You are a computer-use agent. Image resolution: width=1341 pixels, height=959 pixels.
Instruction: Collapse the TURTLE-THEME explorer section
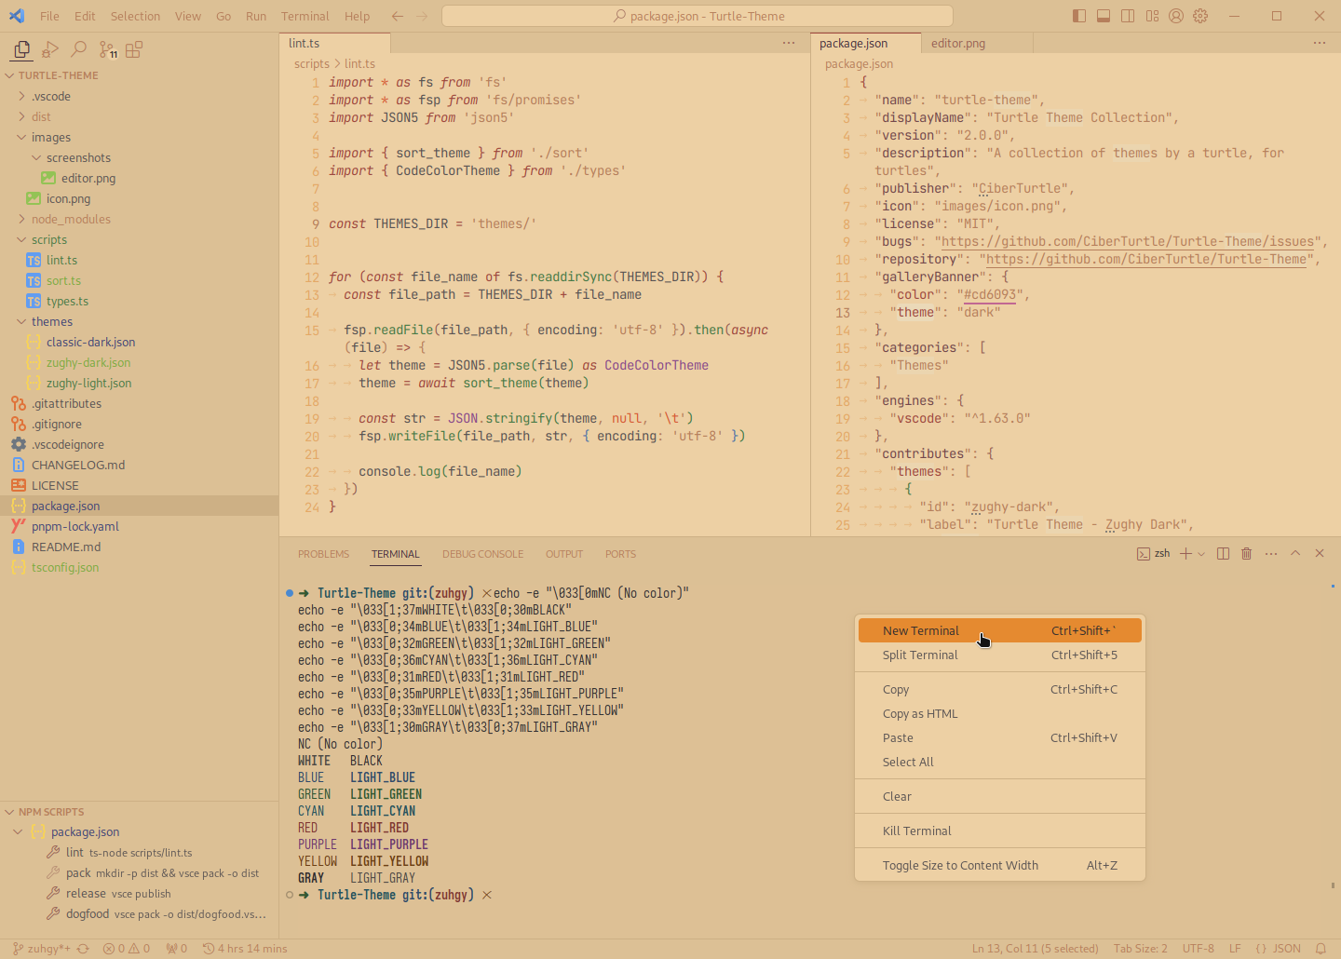tap(140, 75)
